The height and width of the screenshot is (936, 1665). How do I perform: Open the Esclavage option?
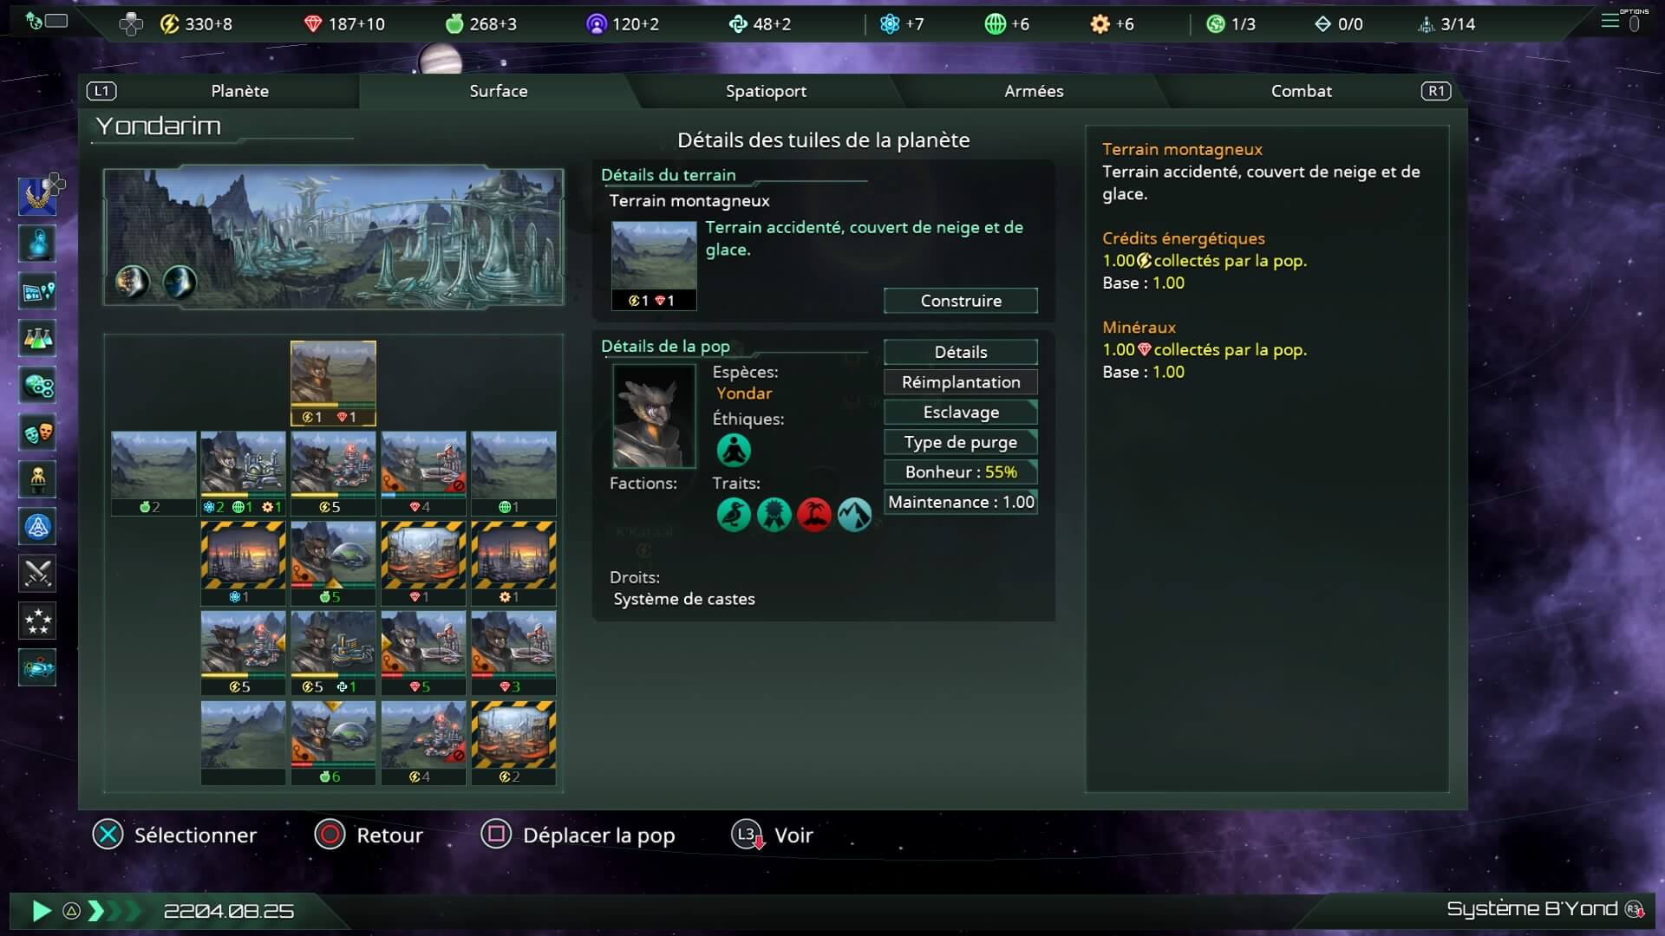click(961, 413)
